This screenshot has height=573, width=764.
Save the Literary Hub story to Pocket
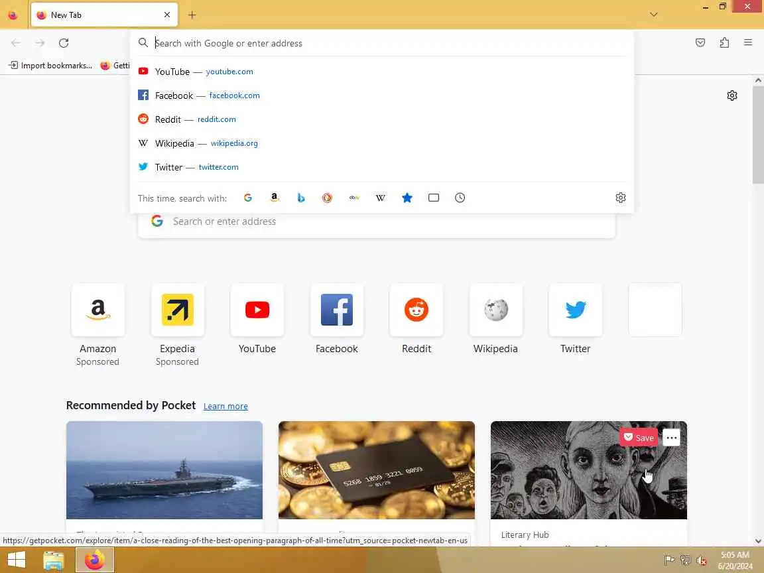(x=638, y=438)
